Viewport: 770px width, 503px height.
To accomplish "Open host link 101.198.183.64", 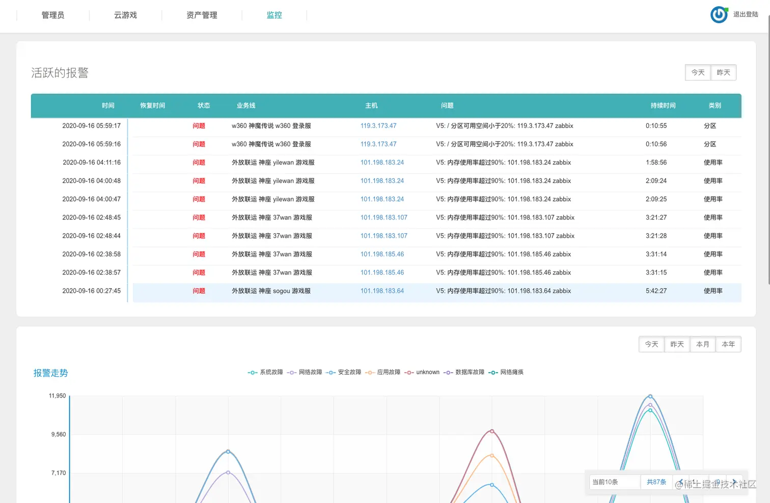I will pyautogui.click(x=382, y=291).
